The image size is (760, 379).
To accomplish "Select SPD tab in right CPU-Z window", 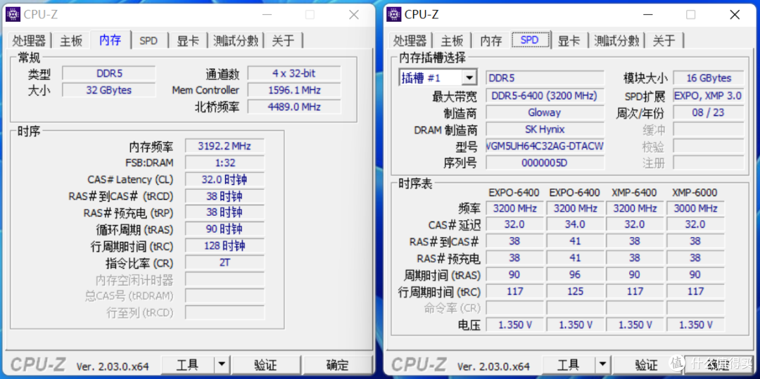I will (x=530, y=39).
